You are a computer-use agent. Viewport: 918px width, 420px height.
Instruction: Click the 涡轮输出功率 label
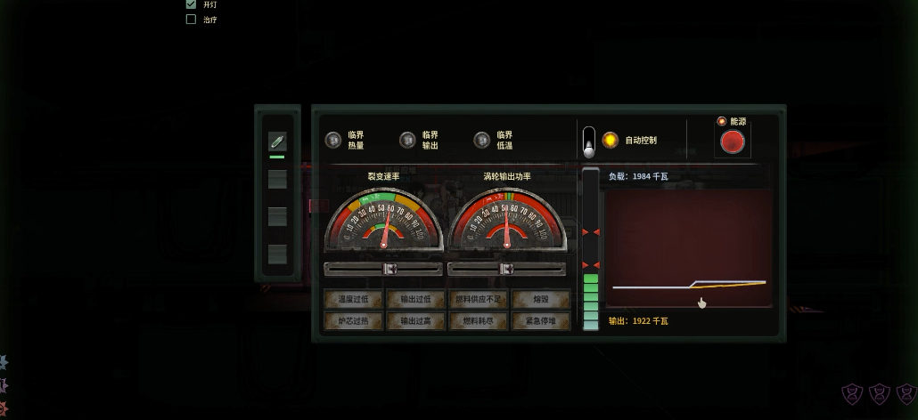point(507,176)
